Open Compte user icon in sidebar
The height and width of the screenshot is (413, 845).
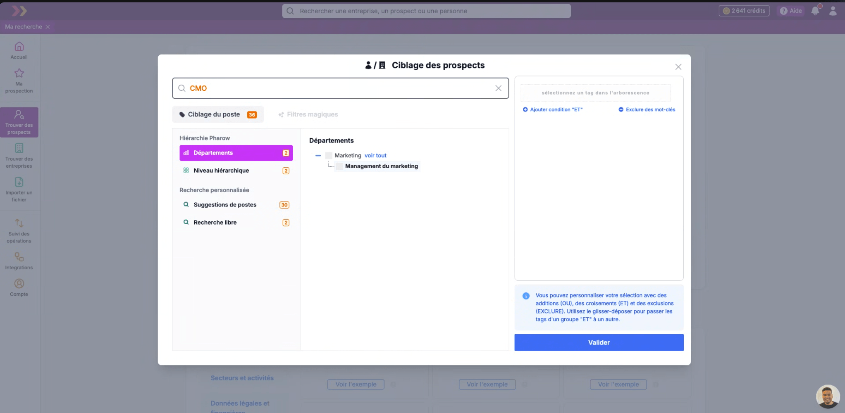19,284
